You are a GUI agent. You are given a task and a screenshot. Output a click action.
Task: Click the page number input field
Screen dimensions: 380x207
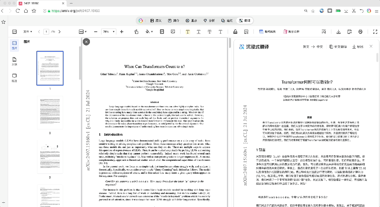(46, 31)
